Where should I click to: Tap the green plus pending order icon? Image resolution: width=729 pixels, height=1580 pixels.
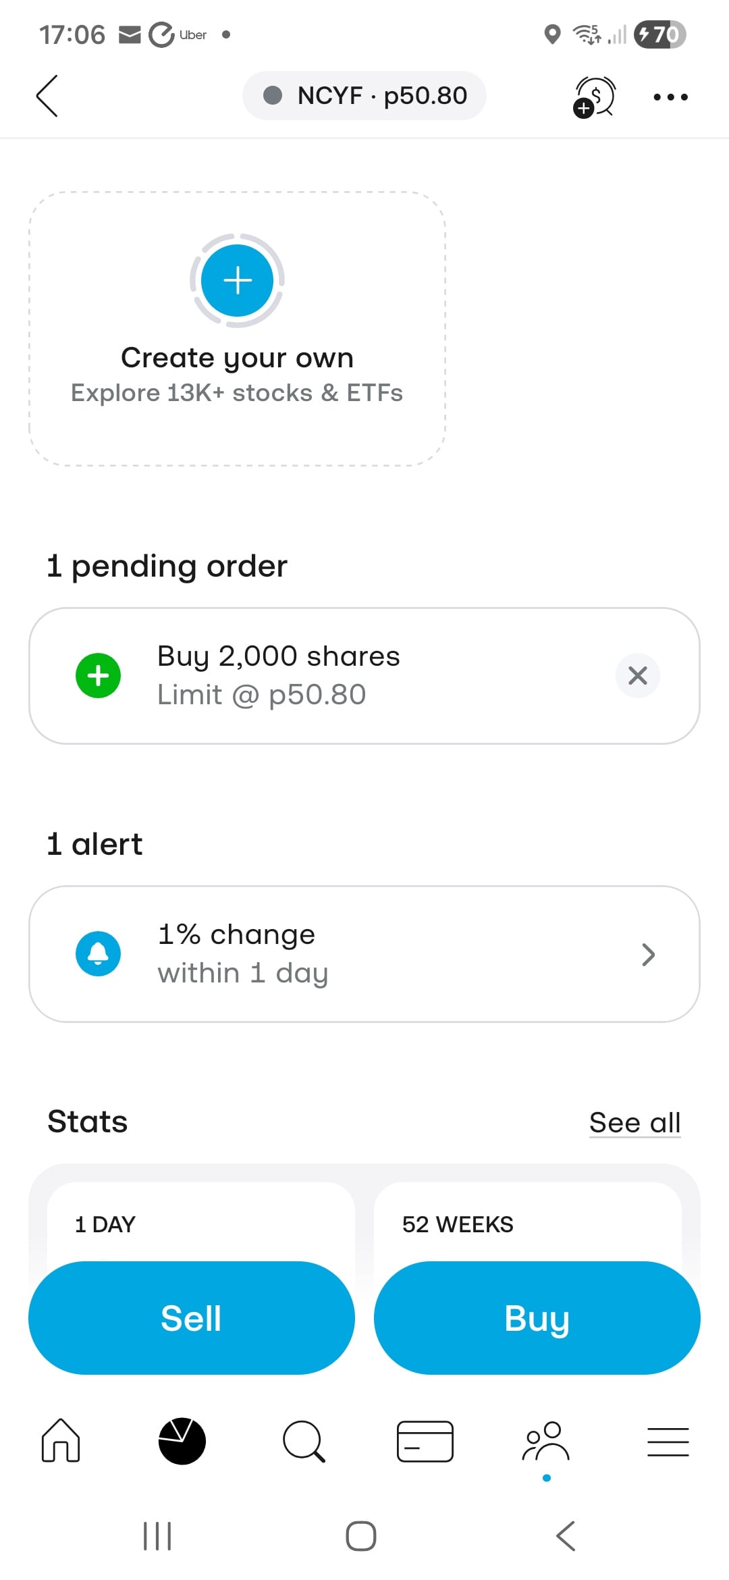99,675
